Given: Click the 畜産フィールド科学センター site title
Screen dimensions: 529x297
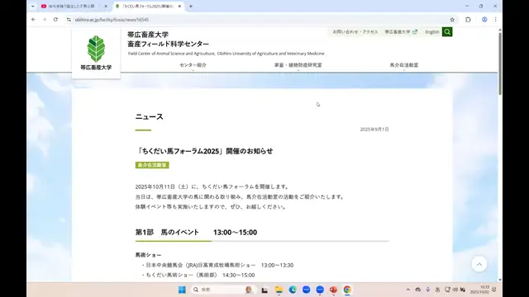Looking at the screenshot, I should click(169, 44).
